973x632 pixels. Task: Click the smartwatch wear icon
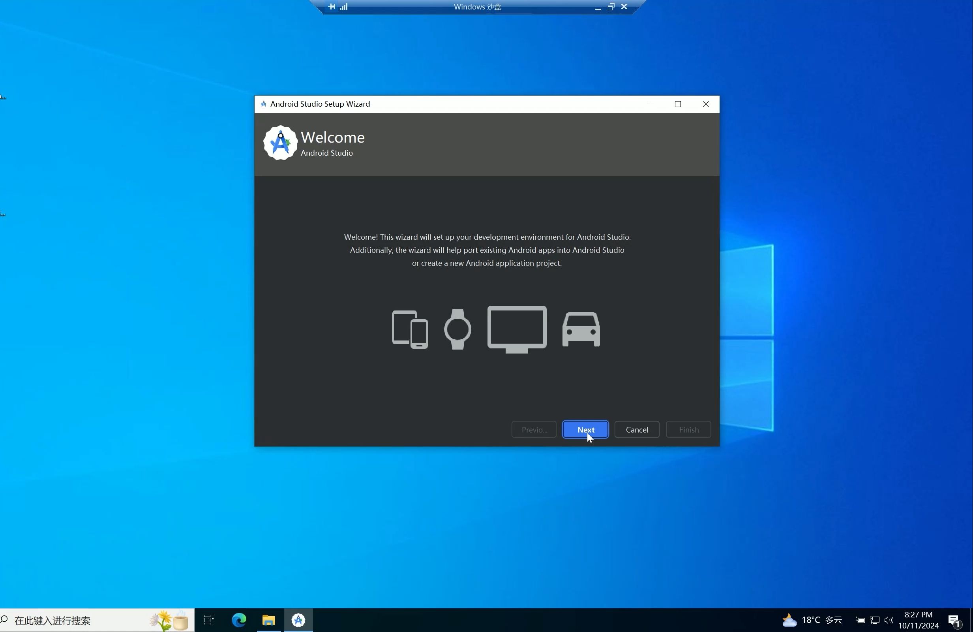click(457, 329)
